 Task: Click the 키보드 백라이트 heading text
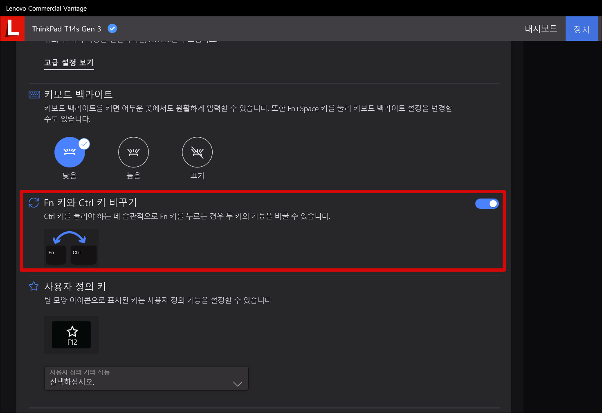[79, 94]
